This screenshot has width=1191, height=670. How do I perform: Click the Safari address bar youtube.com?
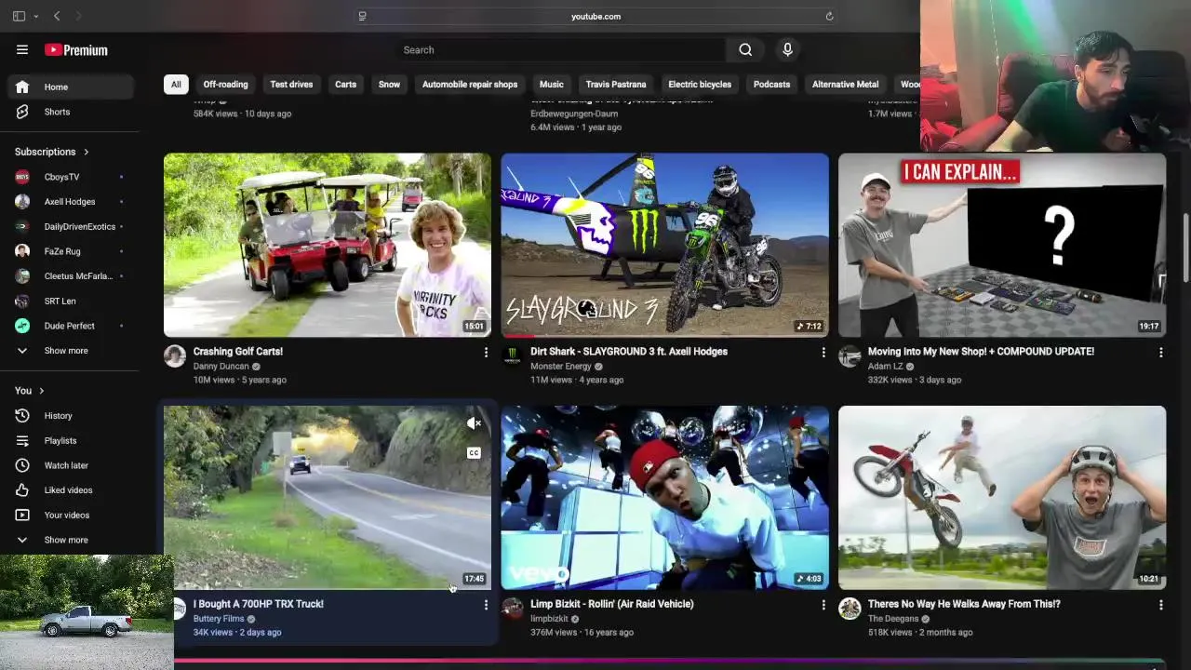pos(595,16)
